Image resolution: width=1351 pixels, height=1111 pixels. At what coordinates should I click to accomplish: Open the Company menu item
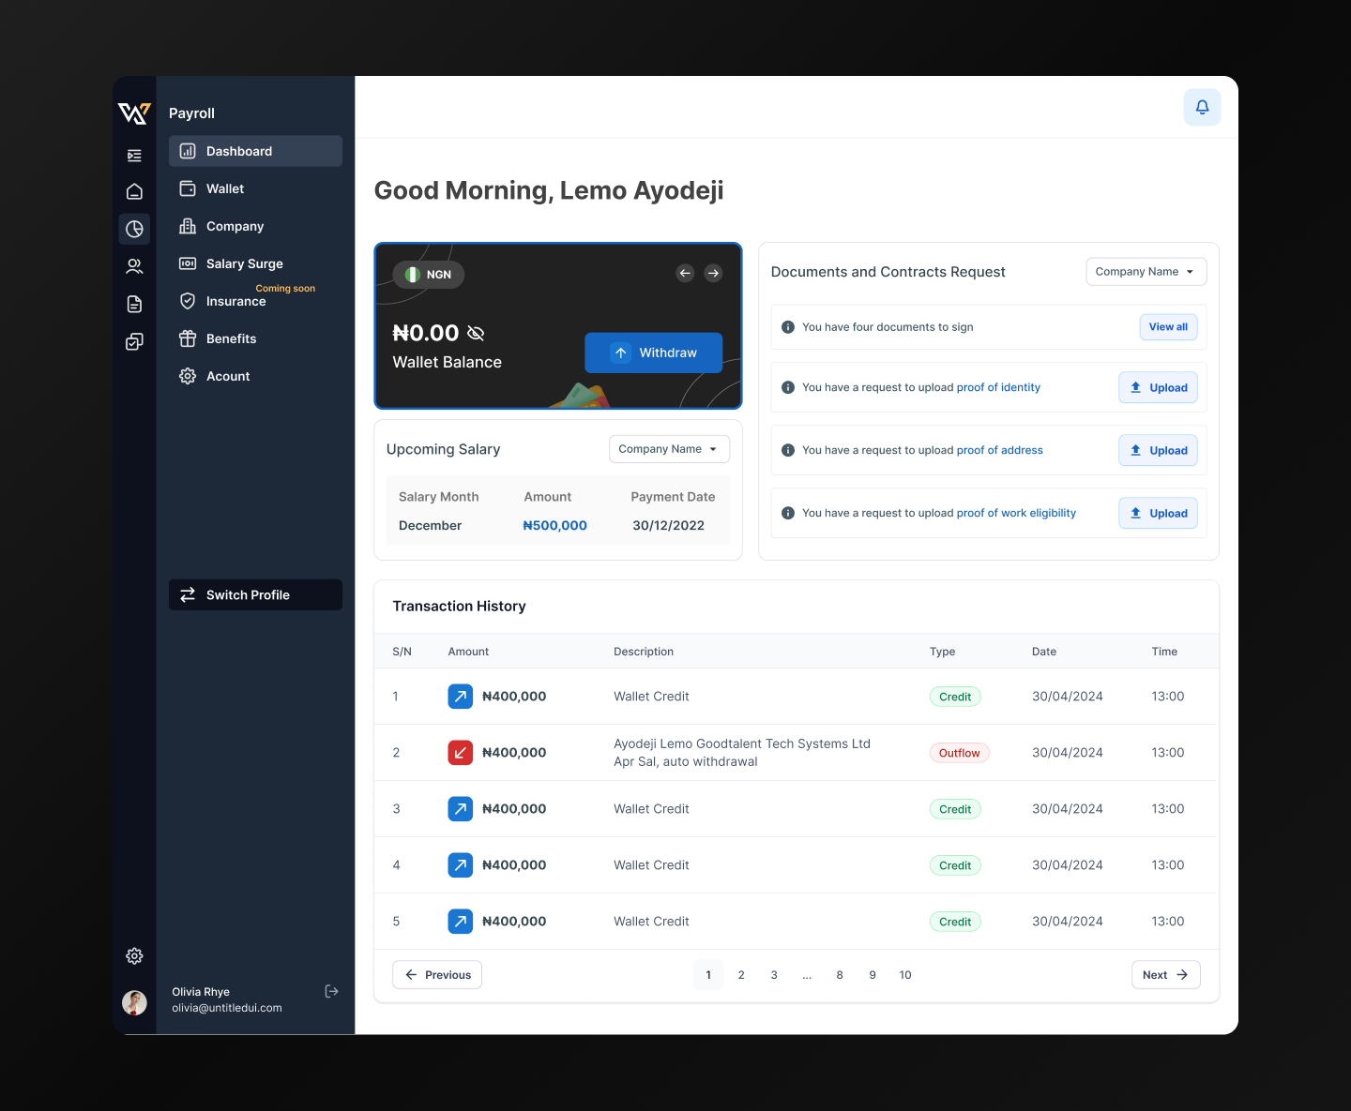click(255, 226)
